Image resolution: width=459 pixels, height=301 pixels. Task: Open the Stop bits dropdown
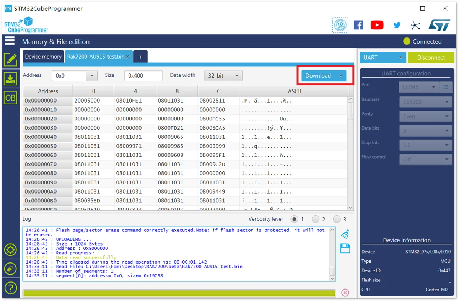426,145
